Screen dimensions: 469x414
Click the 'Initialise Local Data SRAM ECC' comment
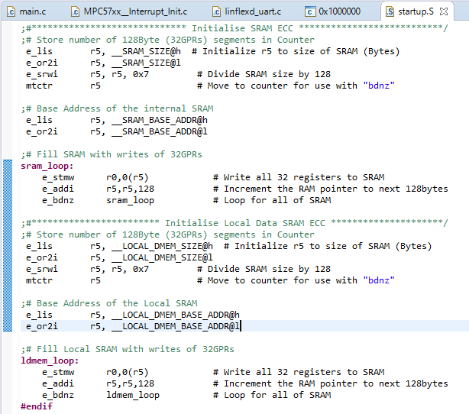(245, 223)
